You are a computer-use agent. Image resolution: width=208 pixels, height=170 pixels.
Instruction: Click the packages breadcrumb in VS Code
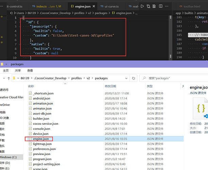point(101,13)
